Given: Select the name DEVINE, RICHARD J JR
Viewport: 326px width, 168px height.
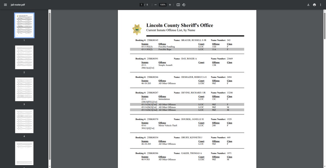Looking at the screenshot, I should click(x=193, y=93).
